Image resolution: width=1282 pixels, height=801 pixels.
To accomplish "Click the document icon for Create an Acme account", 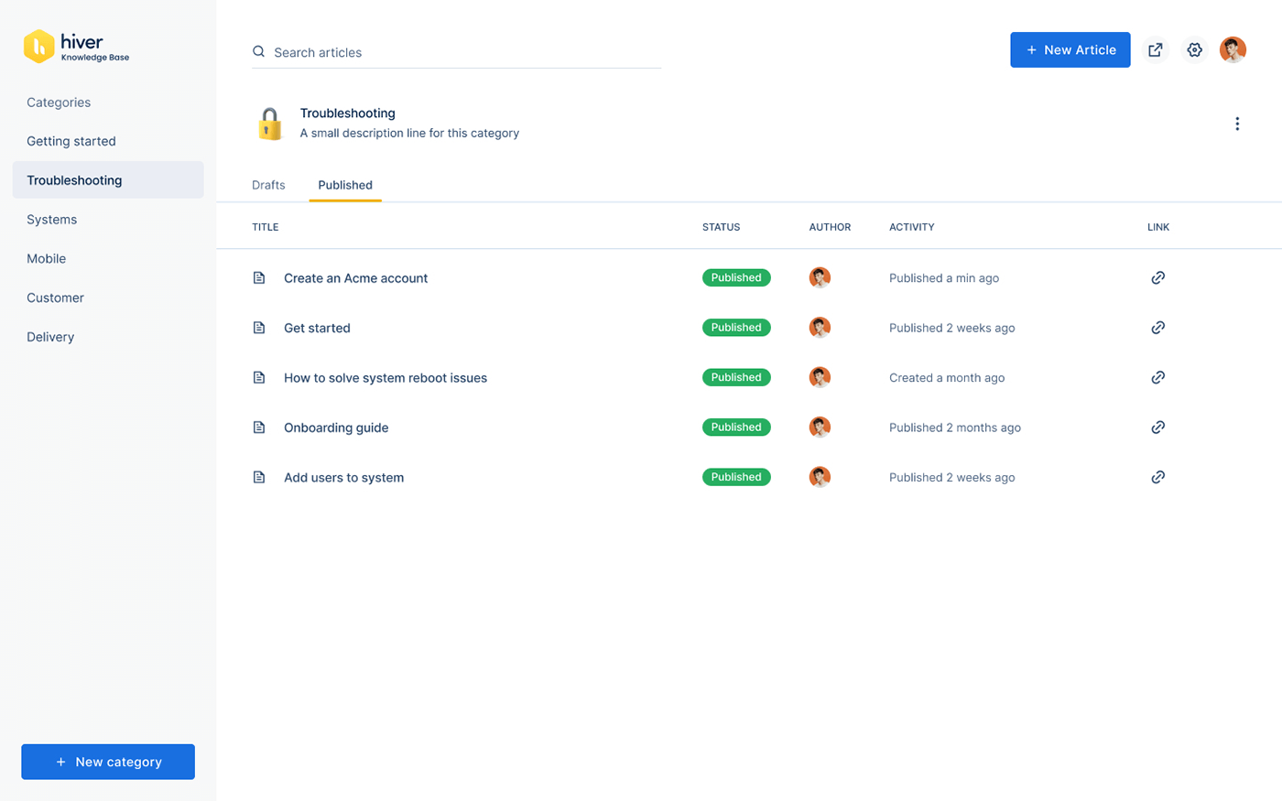I will pyautogui.click(x=259, y=277).
